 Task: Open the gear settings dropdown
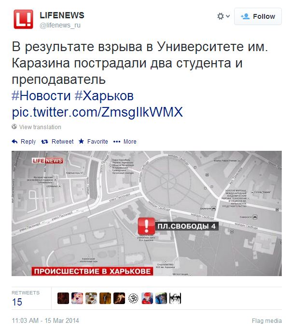coord(223,16)
